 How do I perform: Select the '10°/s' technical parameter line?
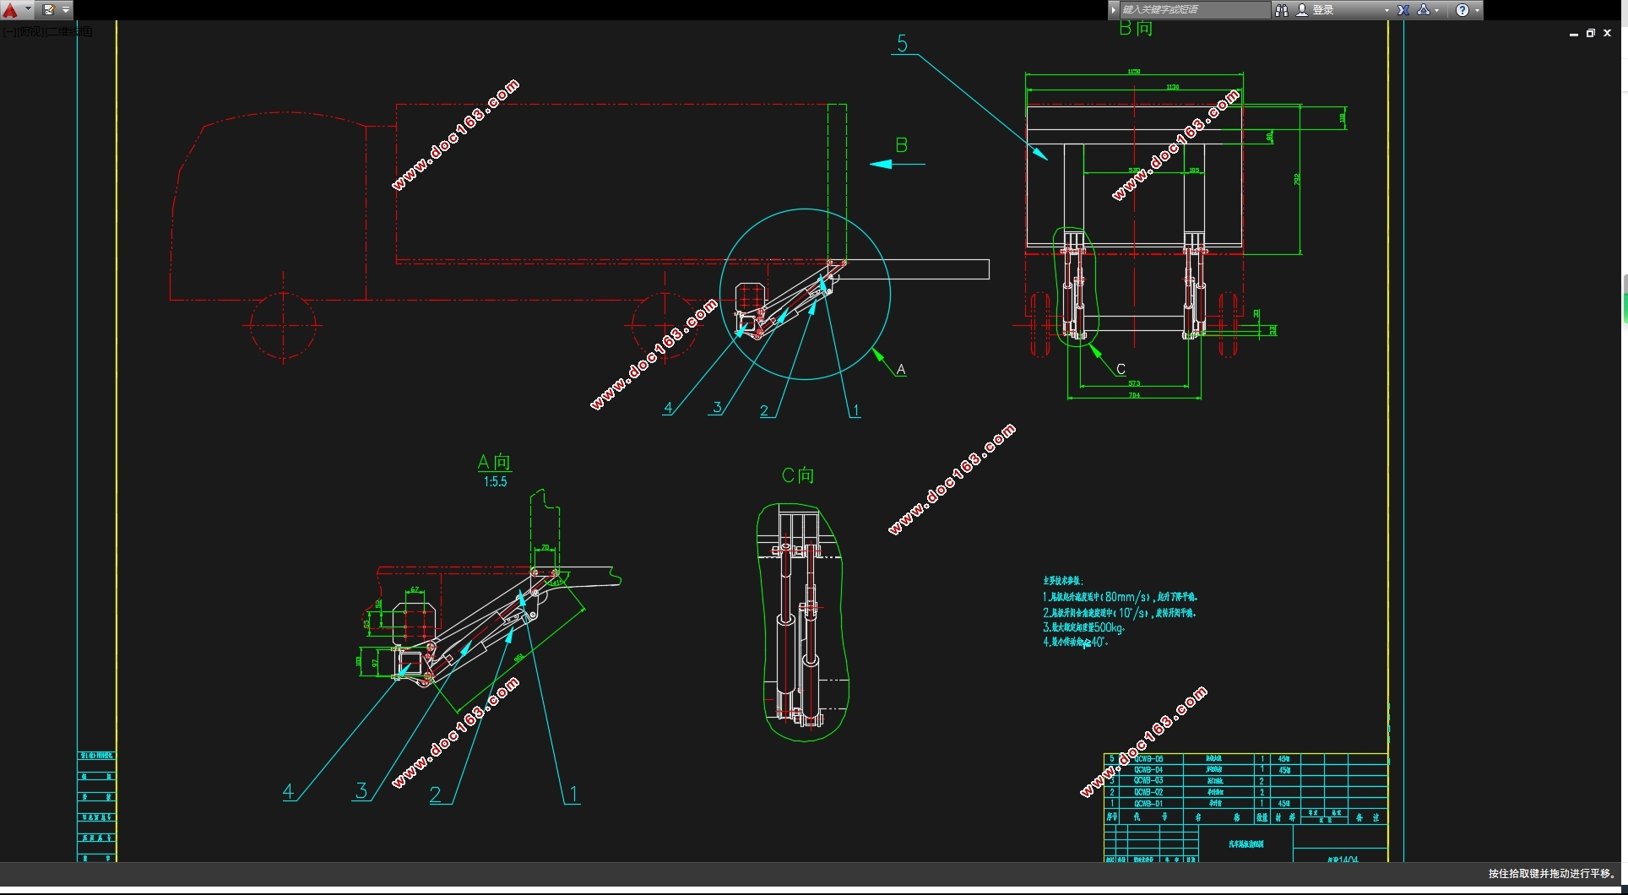tap(1120, 613)
